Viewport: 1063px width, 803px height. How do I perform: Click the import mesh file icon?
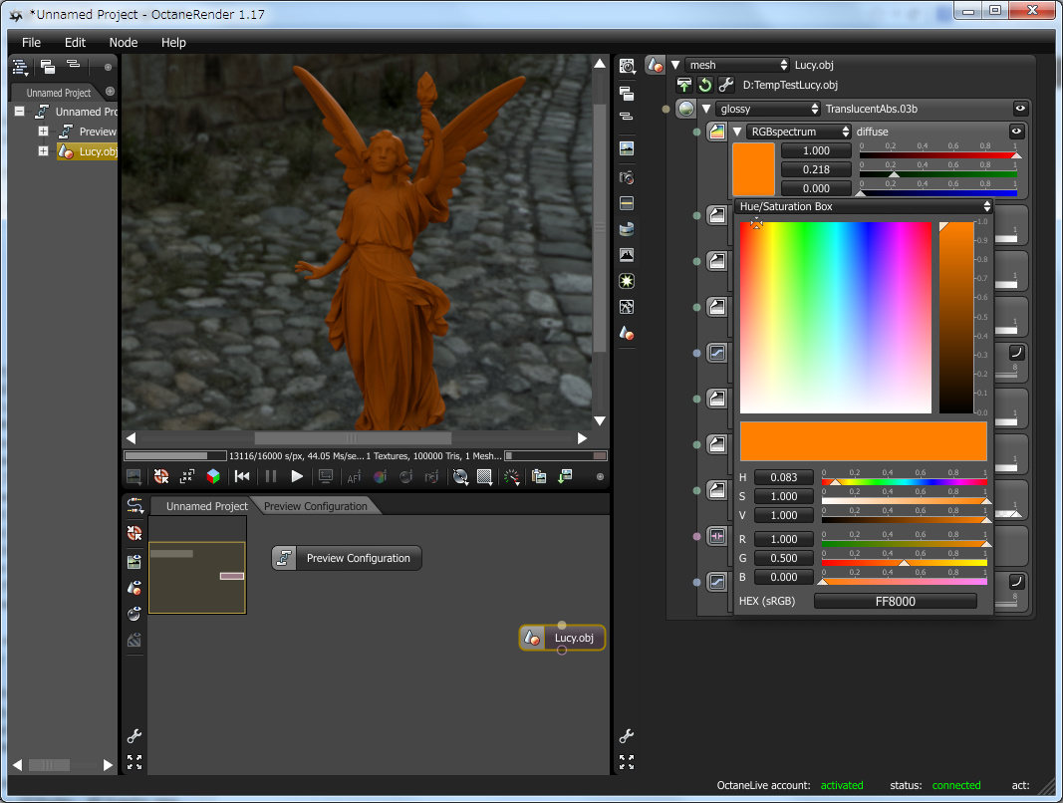(684, 85)
